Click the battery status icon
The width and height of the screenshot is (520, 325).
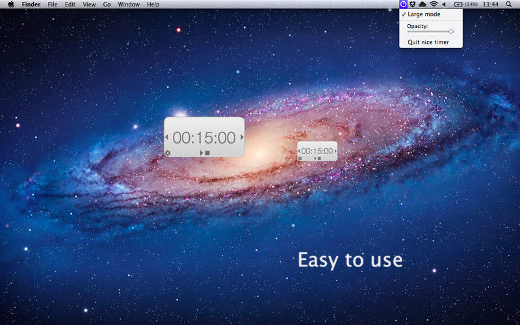(x=458, y=5)
